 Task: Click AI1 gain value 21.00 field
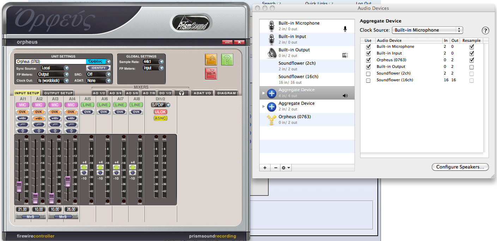[x=23, y=209]
